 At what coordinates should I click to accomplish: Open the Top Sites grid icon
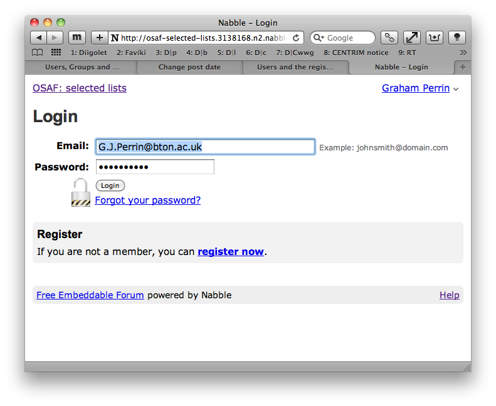56,53
